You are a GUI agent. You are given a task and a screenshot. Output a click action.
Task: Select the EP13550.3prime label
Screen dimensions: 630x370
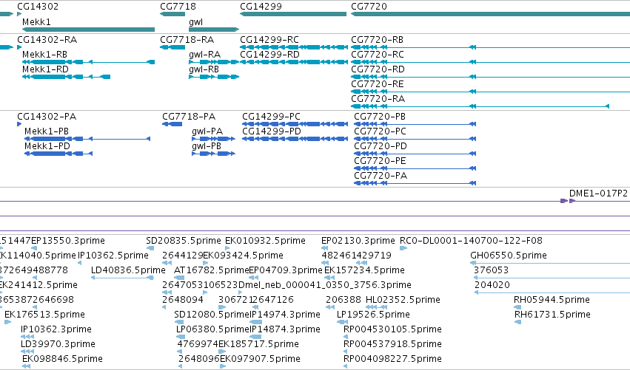point(68,241)
